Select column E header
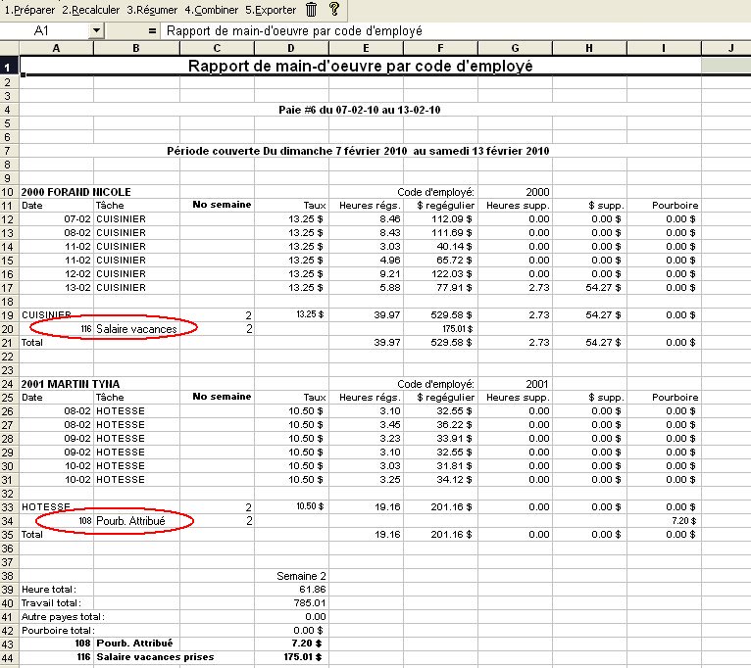This screenshot has width=751, height=668. coord(366,48)
